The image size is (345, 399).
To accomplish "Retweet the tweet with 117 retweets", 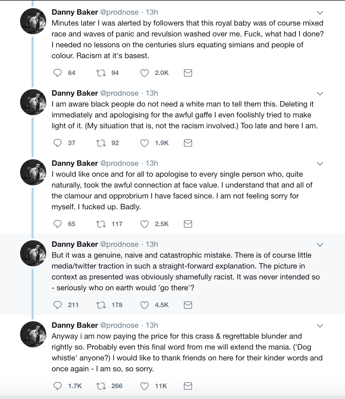I will click(x=101, y=224).
